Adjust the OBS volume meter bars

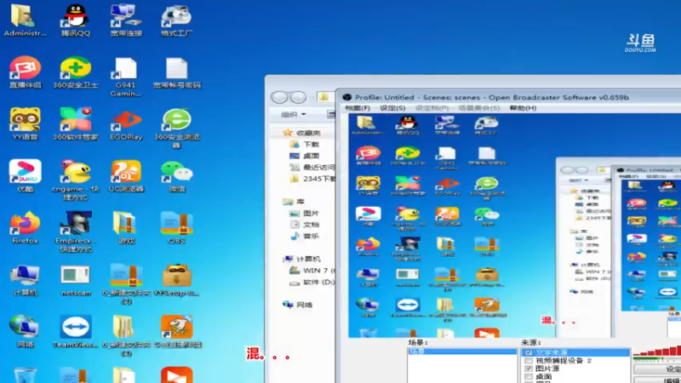(656, 352)
